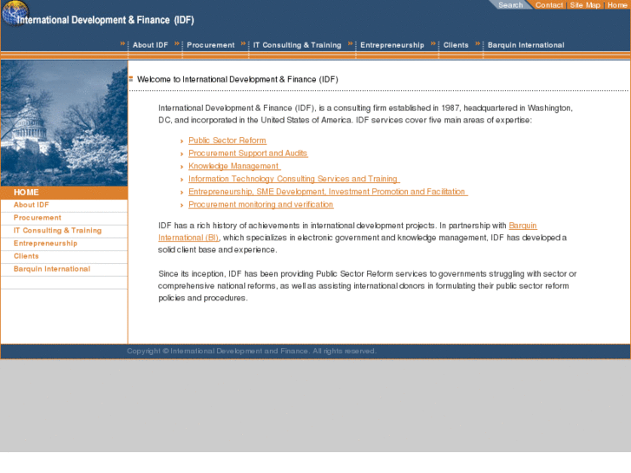
Task: Open Procurement in top navigation bar
Action: 210,45
